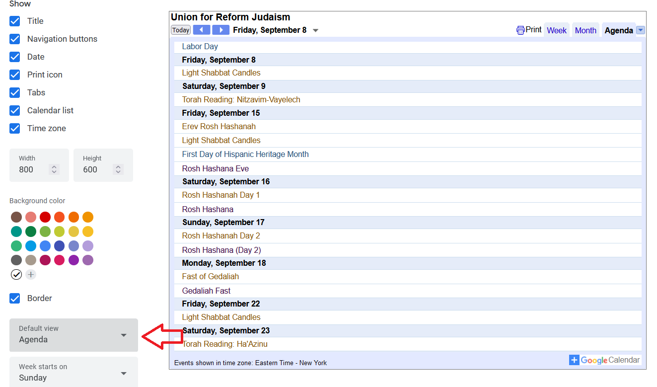Screen dimensions: 657x387
Task: Choose the light blue peacock background color
Action: coord(31,246)
